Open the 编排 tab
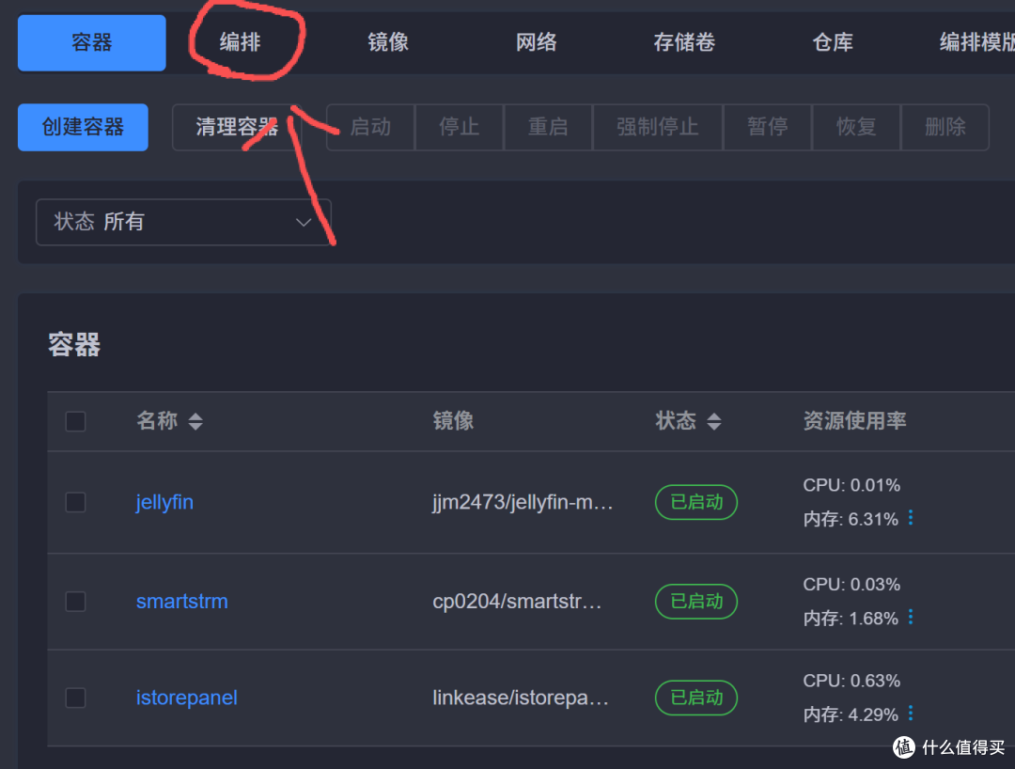 coord(241,42)
